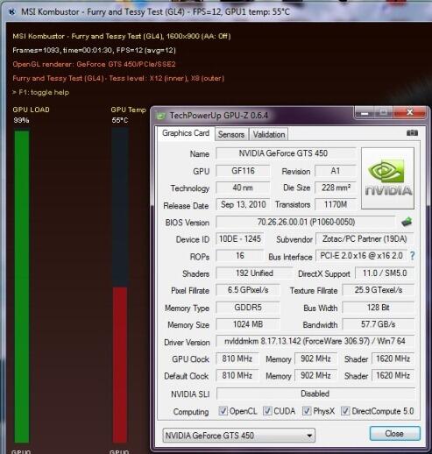Open the NVIDIA GeForce GTS 450 dropdown

click(238, 436)
